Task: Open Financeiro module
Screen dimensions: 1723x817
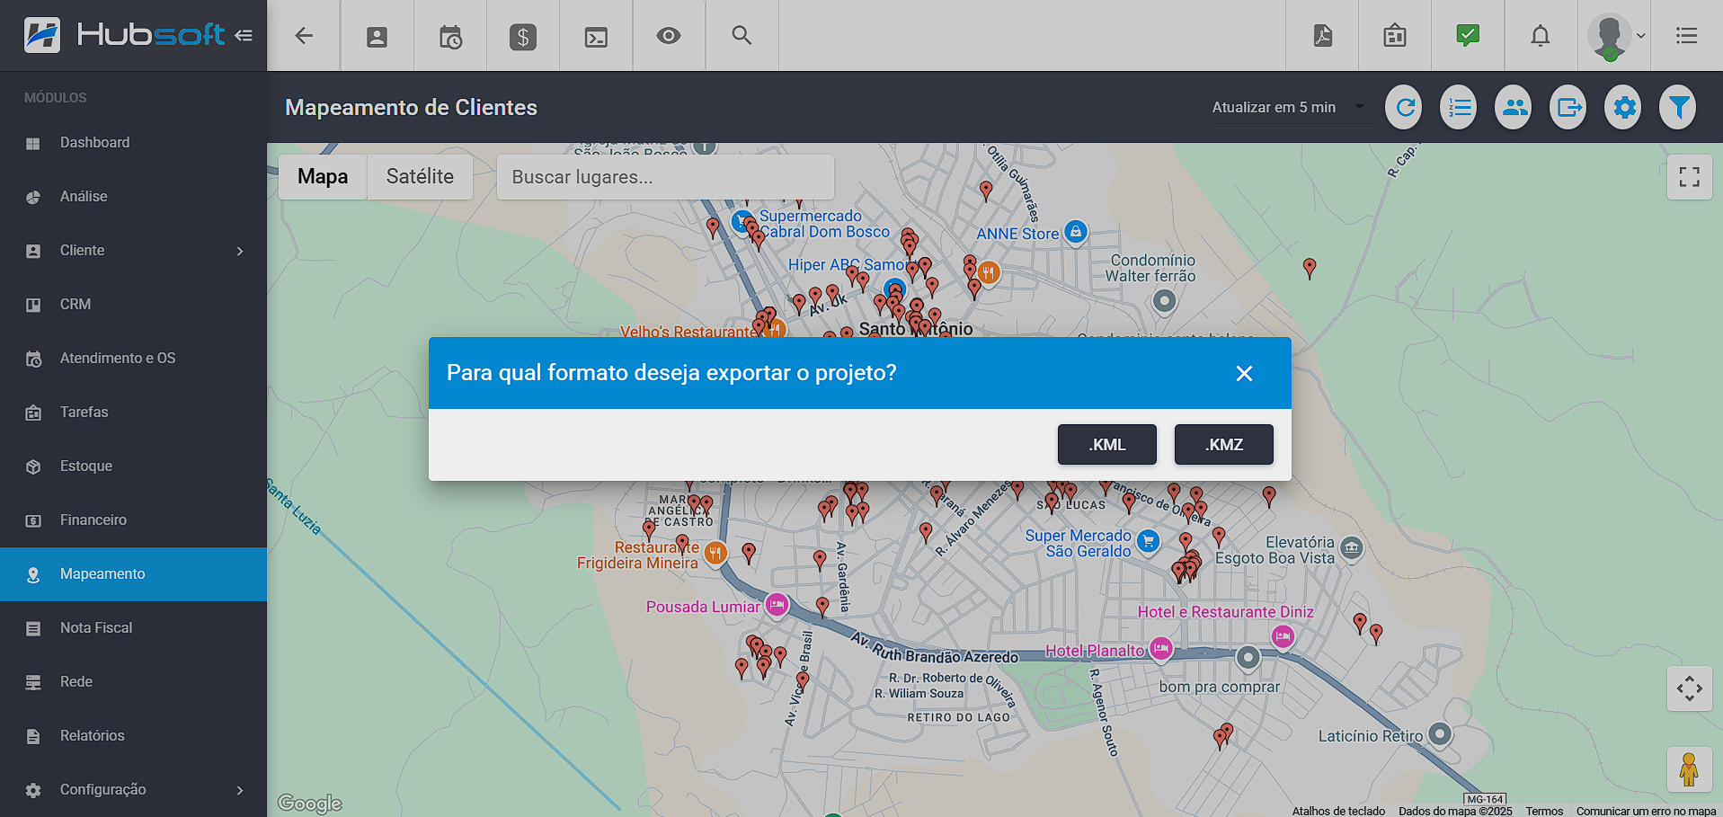Action: click(133, 520)
